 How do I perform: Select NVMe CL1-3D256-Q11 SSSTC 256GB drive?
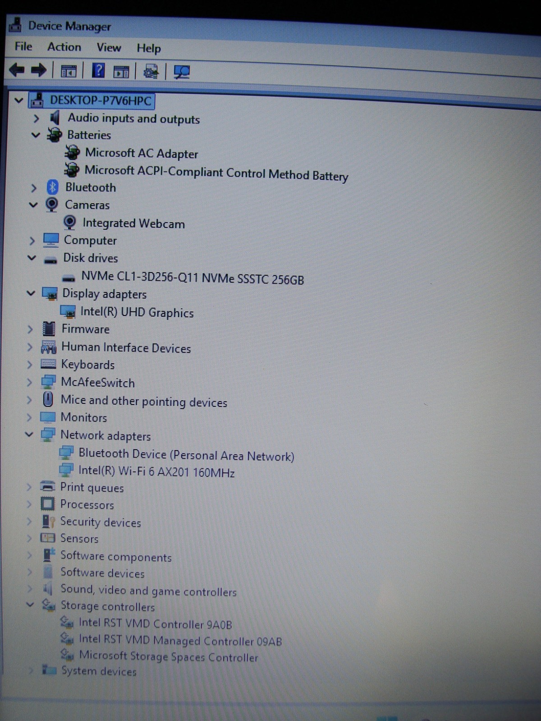193,278
